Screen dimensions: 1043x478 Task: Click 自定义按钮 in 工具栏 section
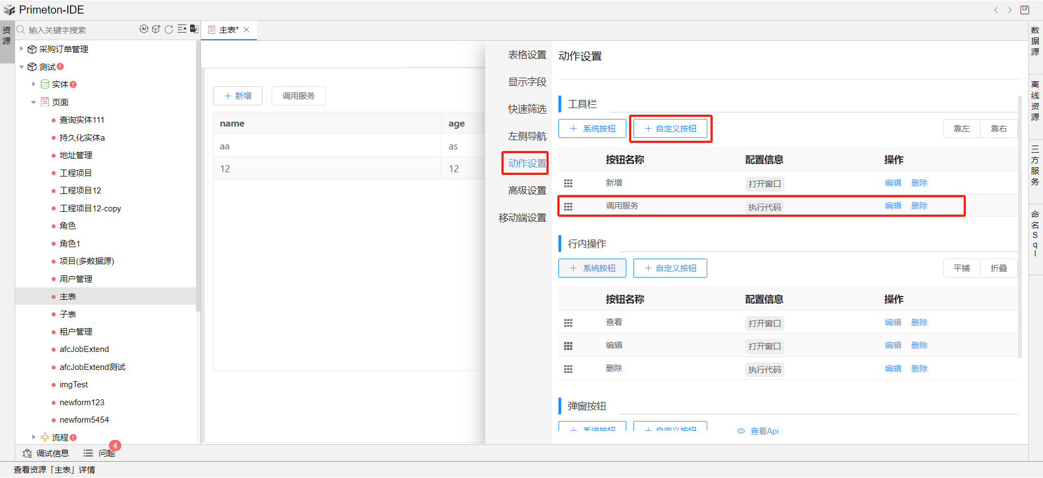click(x=670, y=129)
